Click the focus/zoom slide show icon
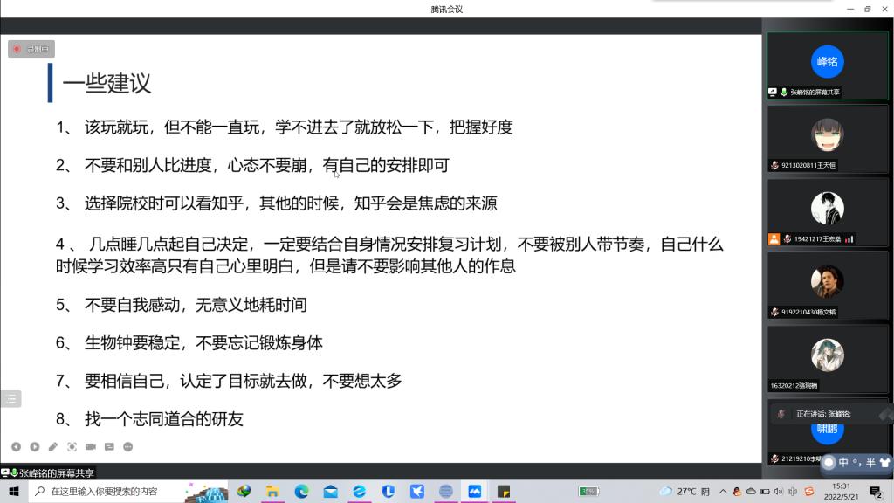Viewport: 894px width, 503px height. (x=72, y=447)
